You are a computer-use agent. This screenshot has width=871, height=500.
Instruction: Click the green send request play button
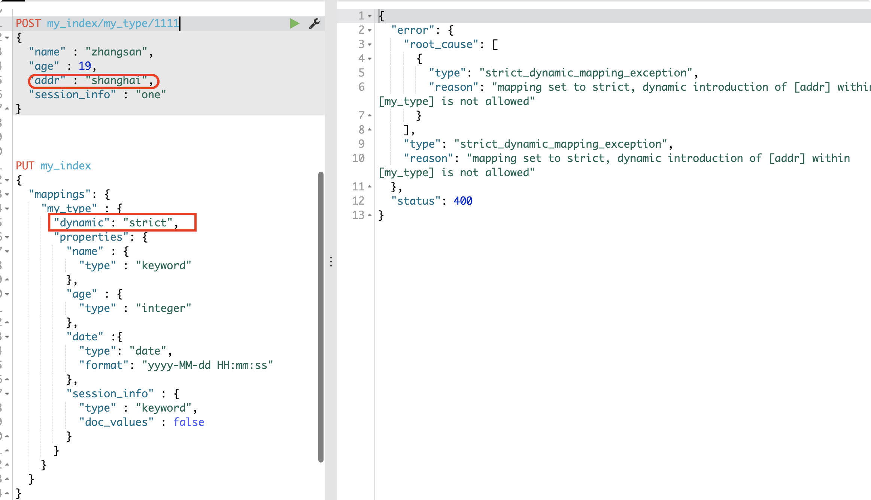click(x=294, y=24)
